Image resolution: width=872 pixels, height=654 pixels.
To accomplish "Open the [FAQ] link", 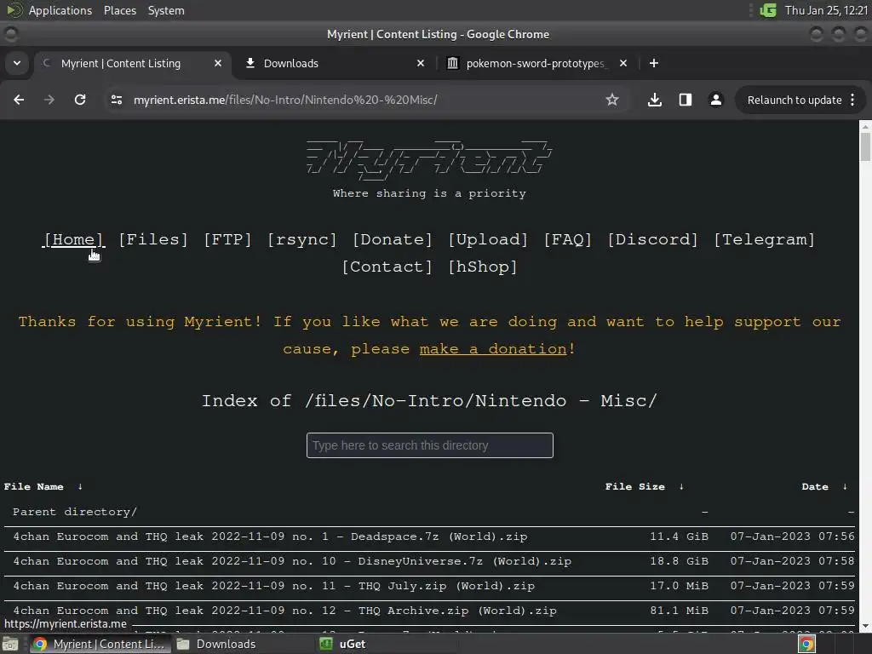I will point(568,239).
